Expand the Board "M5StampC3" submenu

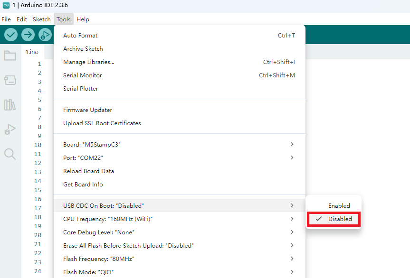[x=180, y=144]
